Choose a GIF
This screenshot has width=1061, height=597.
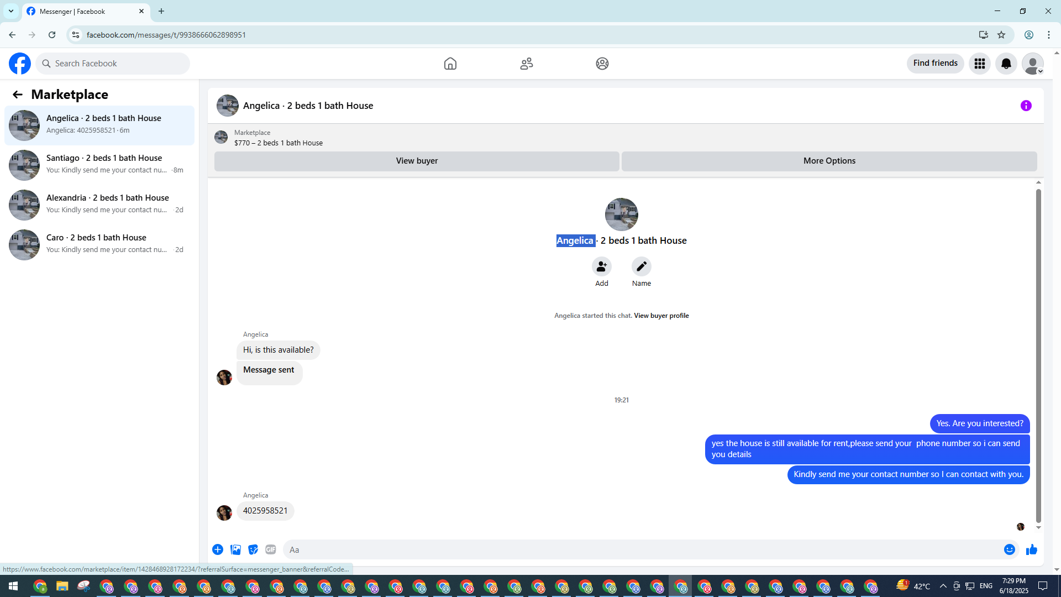(x=271, y=549)
